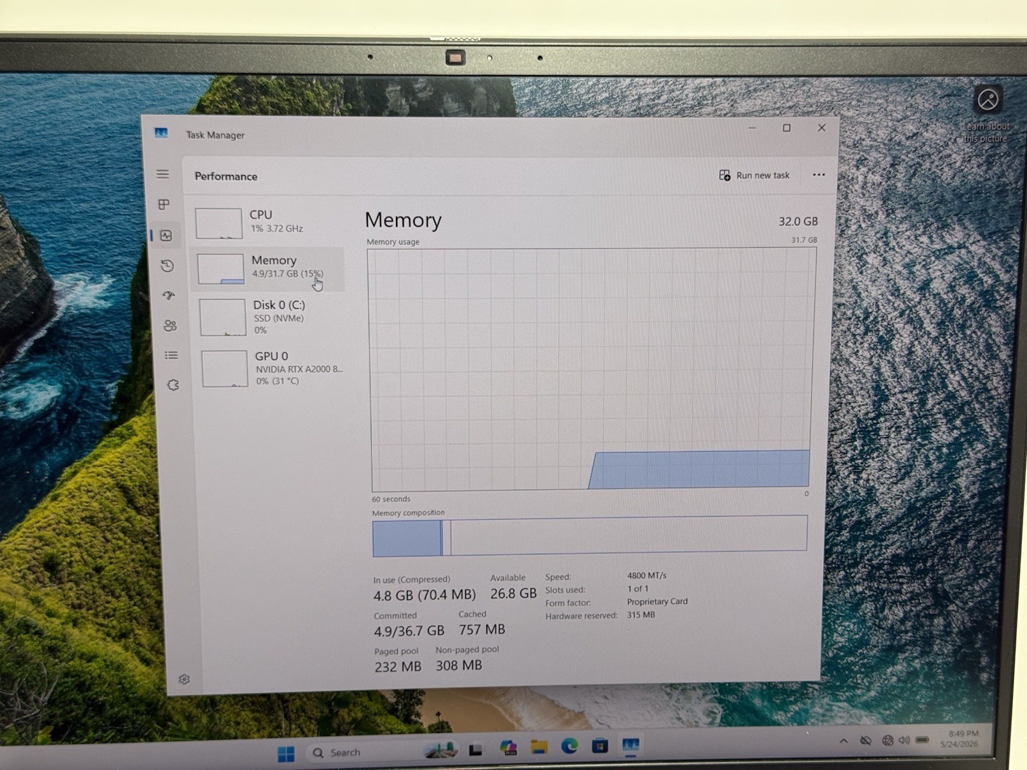Click the Hardware reserved 315 MB value
The width and height of the screenshot is (1027, 770).
(x=641, y=615)
